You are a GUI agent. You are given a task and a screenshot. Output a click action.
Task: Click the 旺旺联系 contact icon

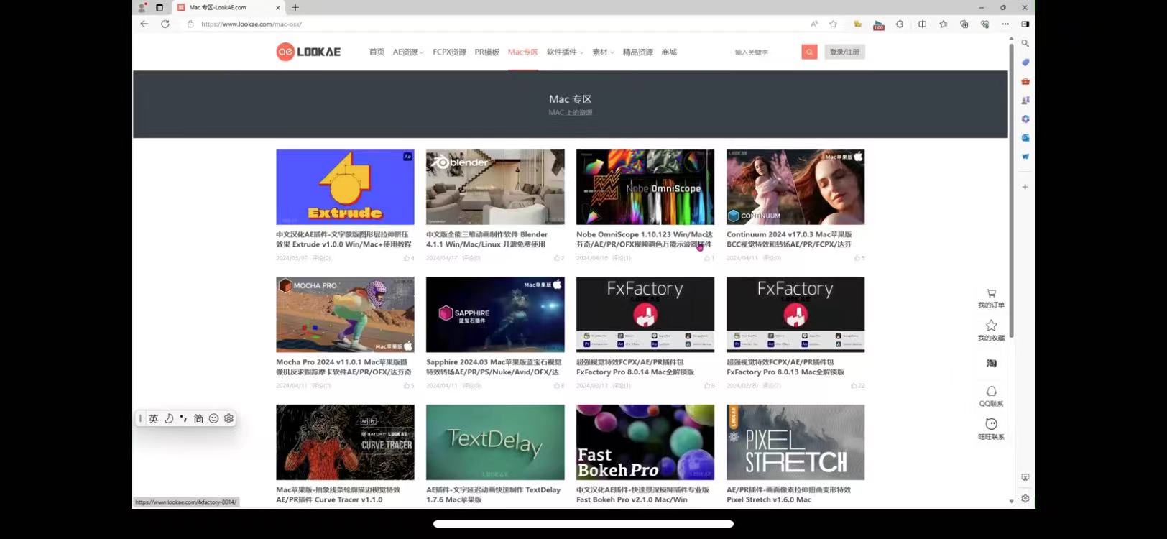tap(991, 424)
